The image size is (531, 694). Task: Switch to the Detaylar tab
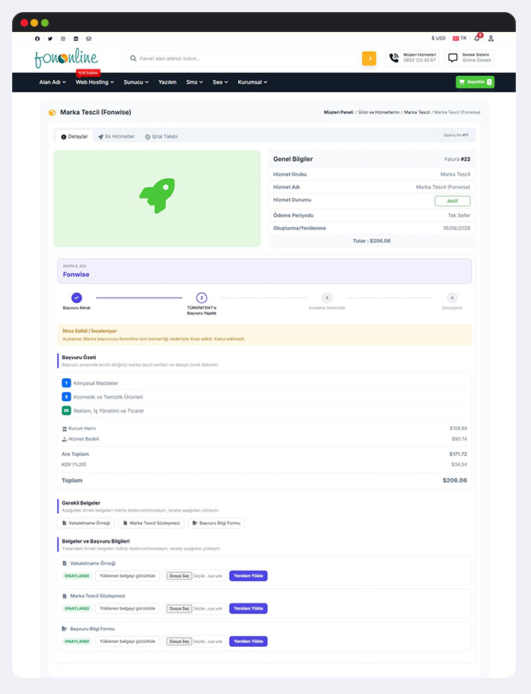tap(75, 136)
